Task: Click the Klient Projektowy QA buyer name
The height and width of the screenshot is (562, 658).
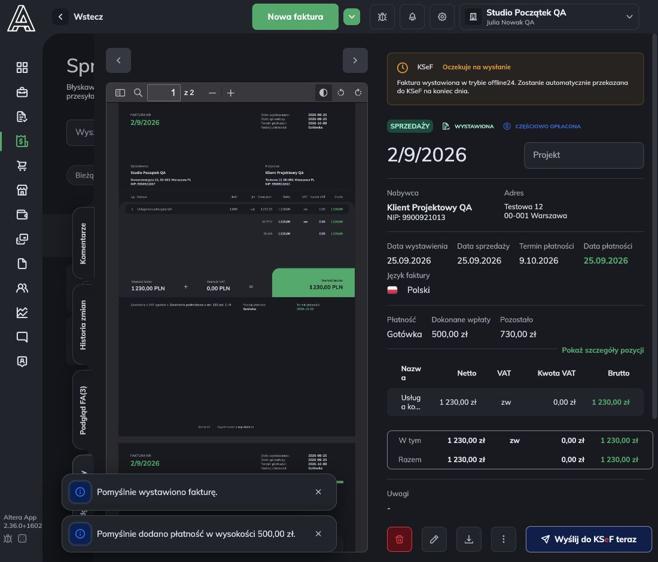Action: pyautogui.click(x=429, y=207)
